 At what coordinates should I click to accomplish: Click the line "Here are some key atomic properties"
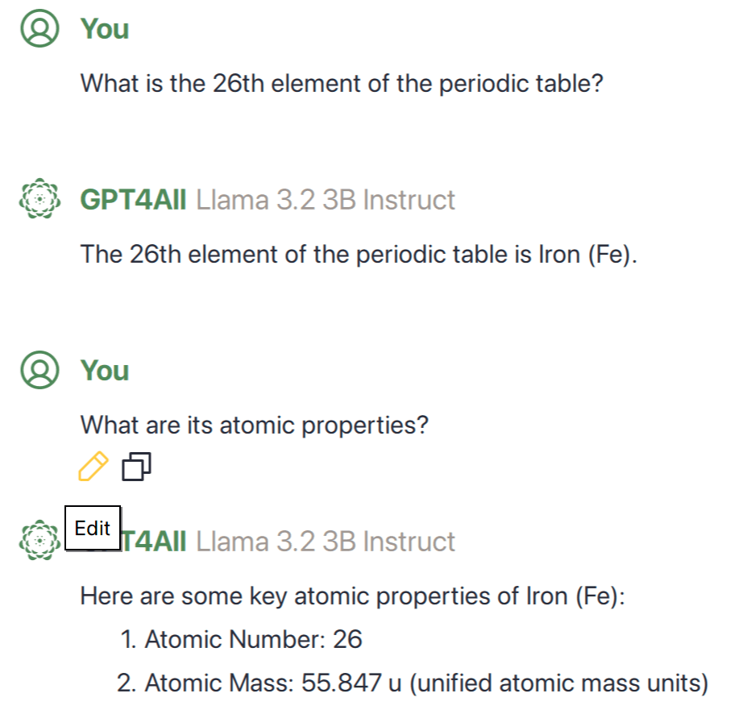[353, 597]
